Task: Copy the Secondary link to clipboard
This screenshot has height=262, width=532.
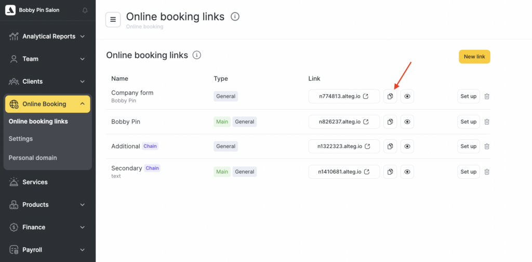Action: click(x=390, y=172)
